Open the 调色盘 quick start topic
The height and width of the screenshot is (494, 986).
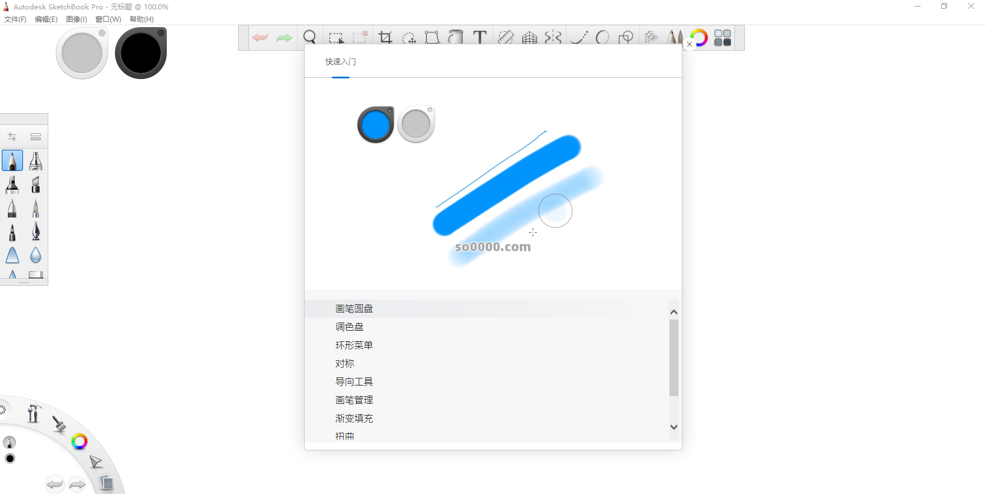349,327
